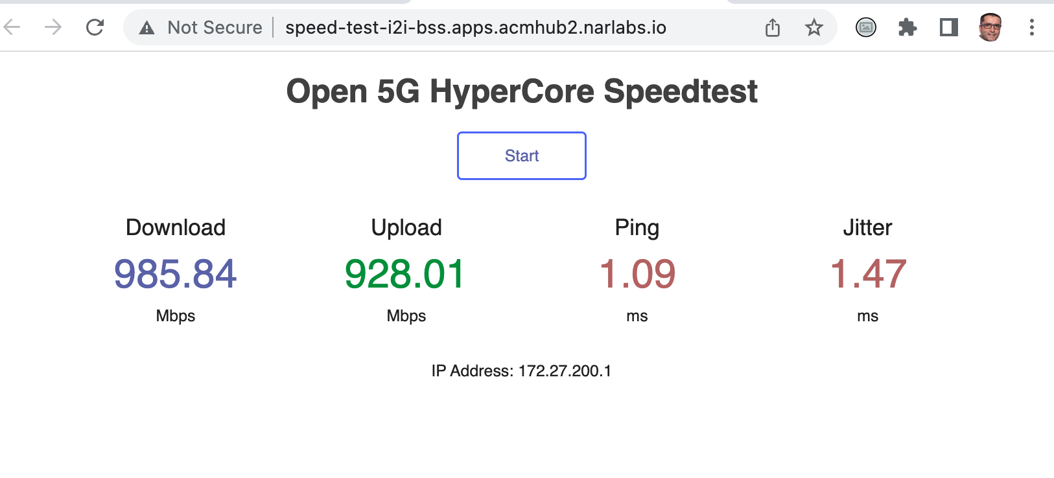Click the Open 5G HyperCore Speedtest title

point(521,91)
